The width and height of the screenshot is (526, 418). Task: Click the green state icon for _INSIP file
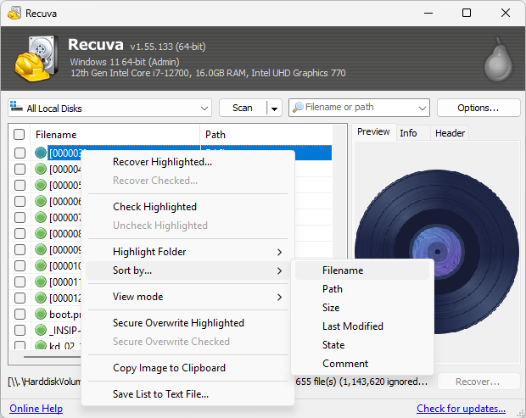click(41, 330)
